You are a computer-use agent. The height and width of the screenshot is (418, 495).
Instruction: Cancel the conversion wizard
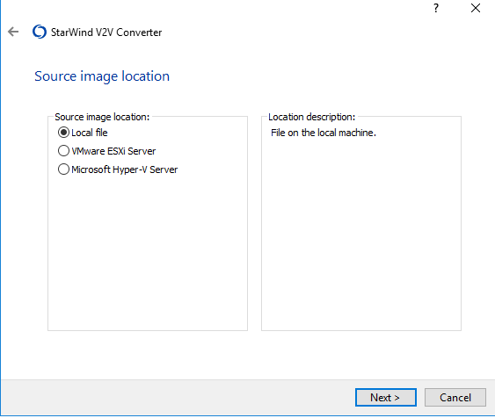(455, 398)
